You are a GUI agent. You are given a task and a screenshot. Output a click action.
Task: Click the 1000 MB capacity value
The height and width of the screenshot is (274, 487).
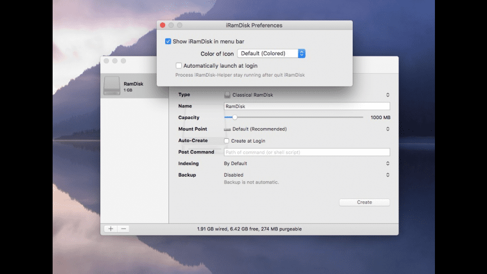tap(381, 117)
